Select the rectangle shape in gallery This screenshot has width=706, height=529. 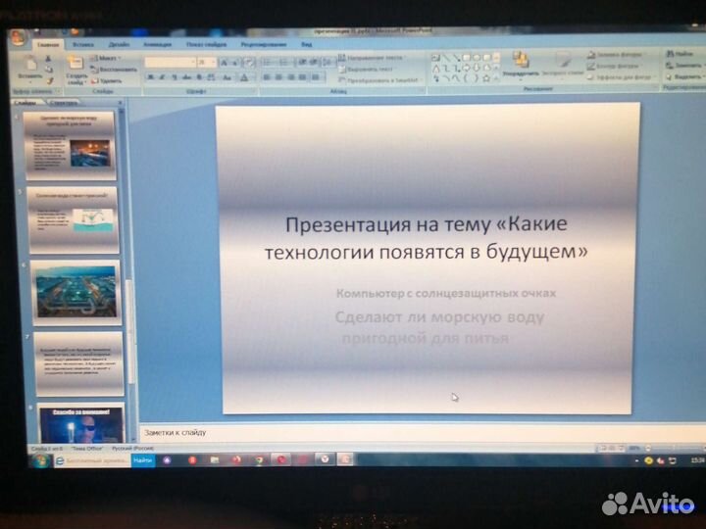point(467,58)
